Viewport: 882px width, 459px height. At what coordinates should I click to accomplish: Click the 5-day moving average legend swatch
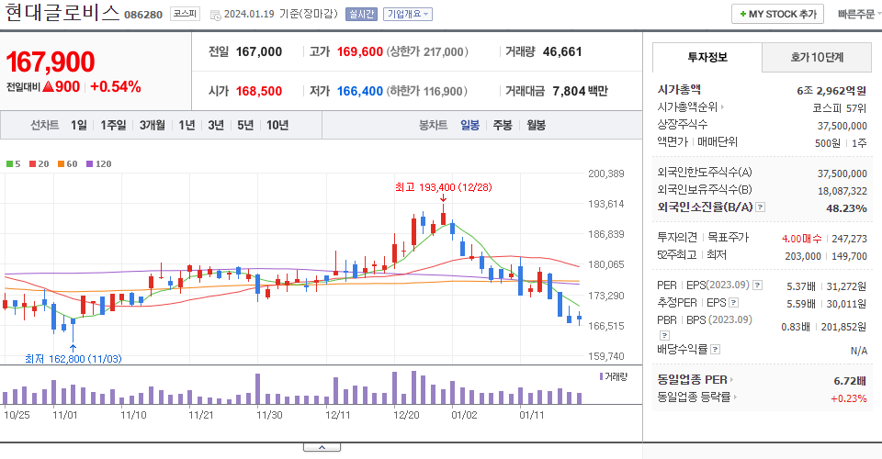[9, 164]
